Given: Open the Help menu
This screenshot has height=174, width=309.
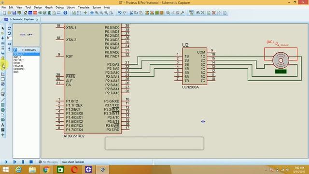Looking at the screenshot, I should [107, 7].
